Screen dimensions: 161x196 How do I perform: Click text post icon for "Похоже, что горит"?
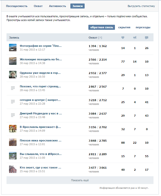13,88
